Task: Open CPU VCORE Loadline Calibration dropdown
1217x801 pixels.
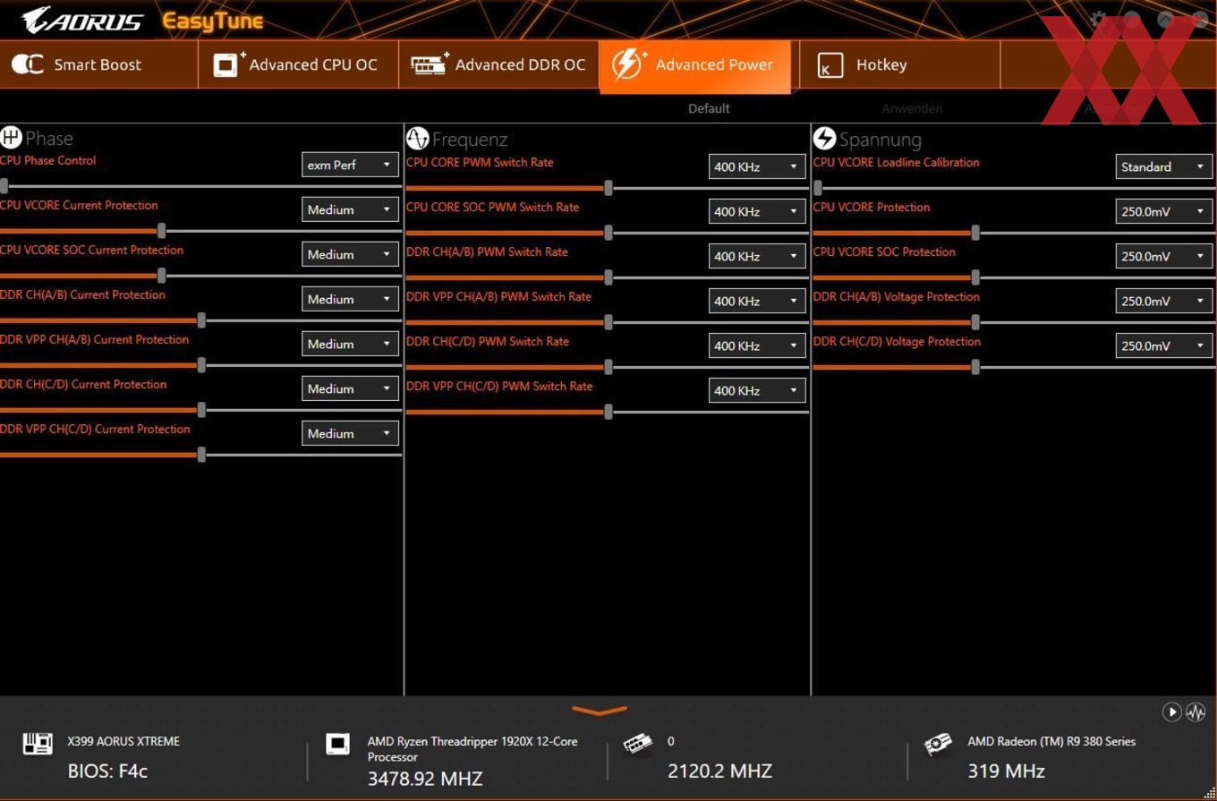Action: coord(1164,166)
